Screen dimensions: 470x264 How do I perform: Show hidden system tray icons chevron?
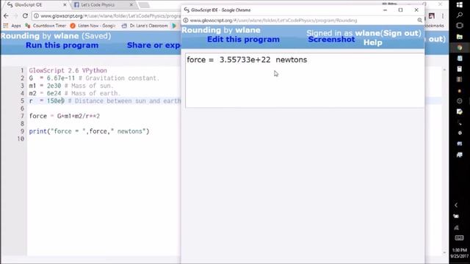456,205
